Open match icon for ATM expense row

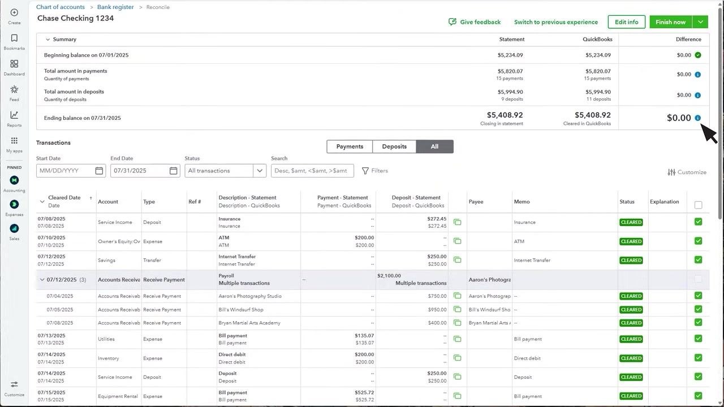457,241
